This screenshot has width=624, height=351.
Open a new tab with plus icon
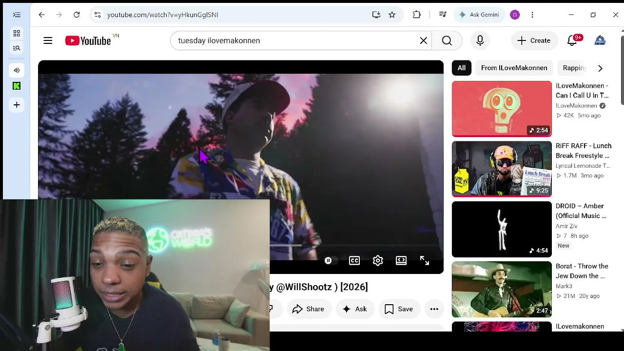coord(17,105)
